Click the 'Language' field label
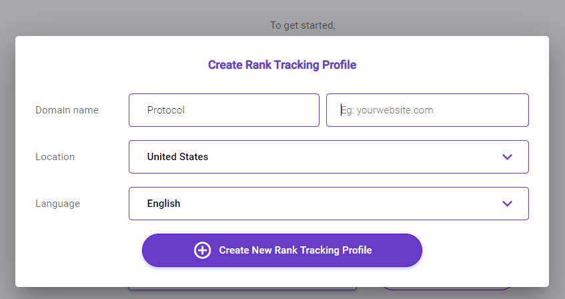This screenshot has height=299, width=565. click(x=57, y=204)
